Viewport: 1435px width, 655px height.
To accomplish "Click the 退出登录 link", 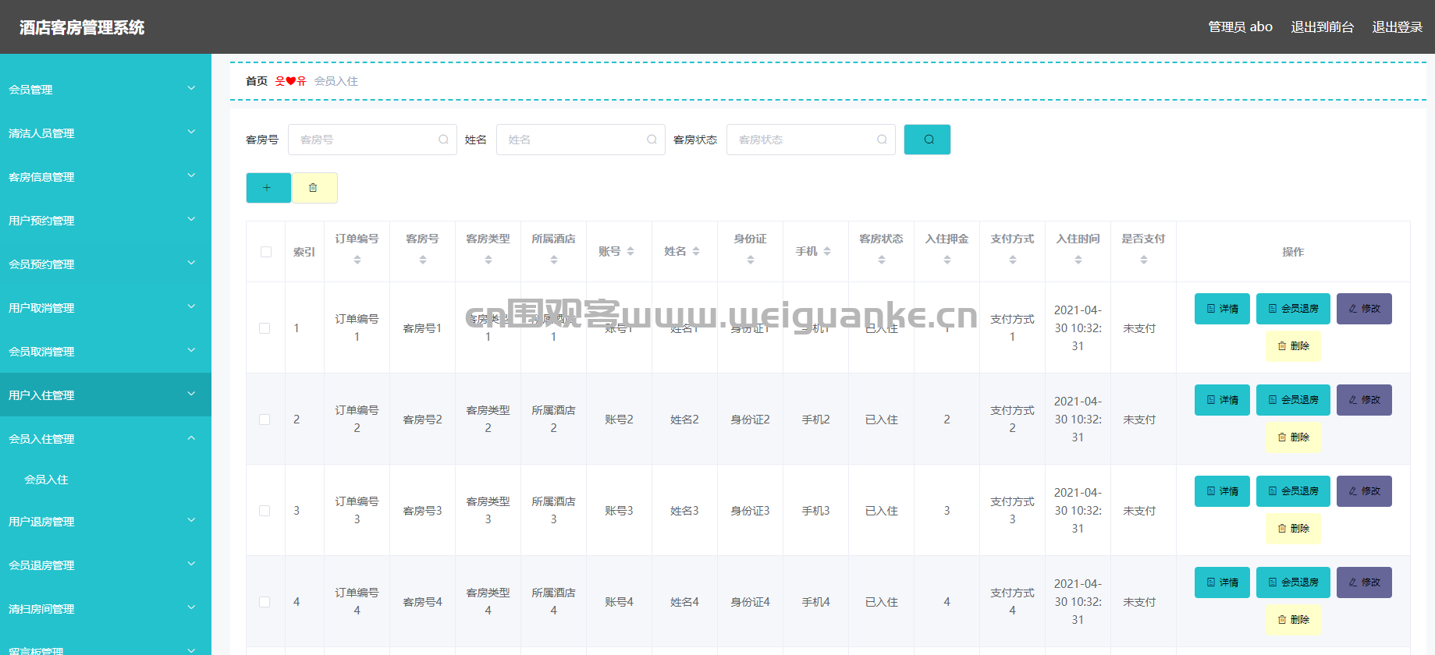I will [1397, 27].
